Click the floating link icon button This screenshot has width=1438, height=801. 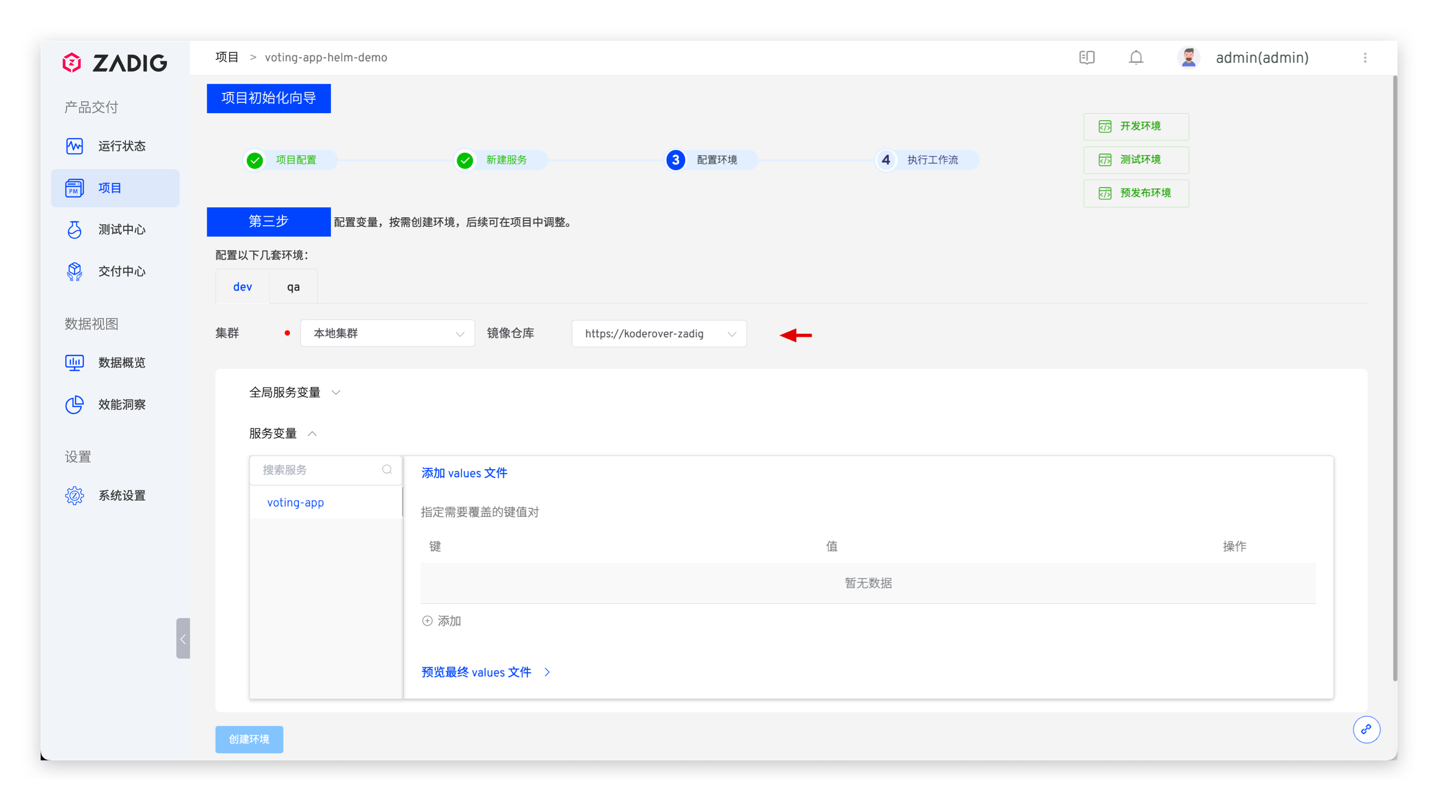(x=1366, y=729)
